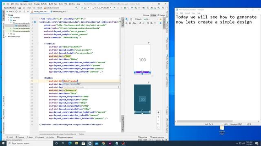Click the hammer Make Project icon
Image resolution: width=261 pixels, height=146 pixels.
[76, 8]
